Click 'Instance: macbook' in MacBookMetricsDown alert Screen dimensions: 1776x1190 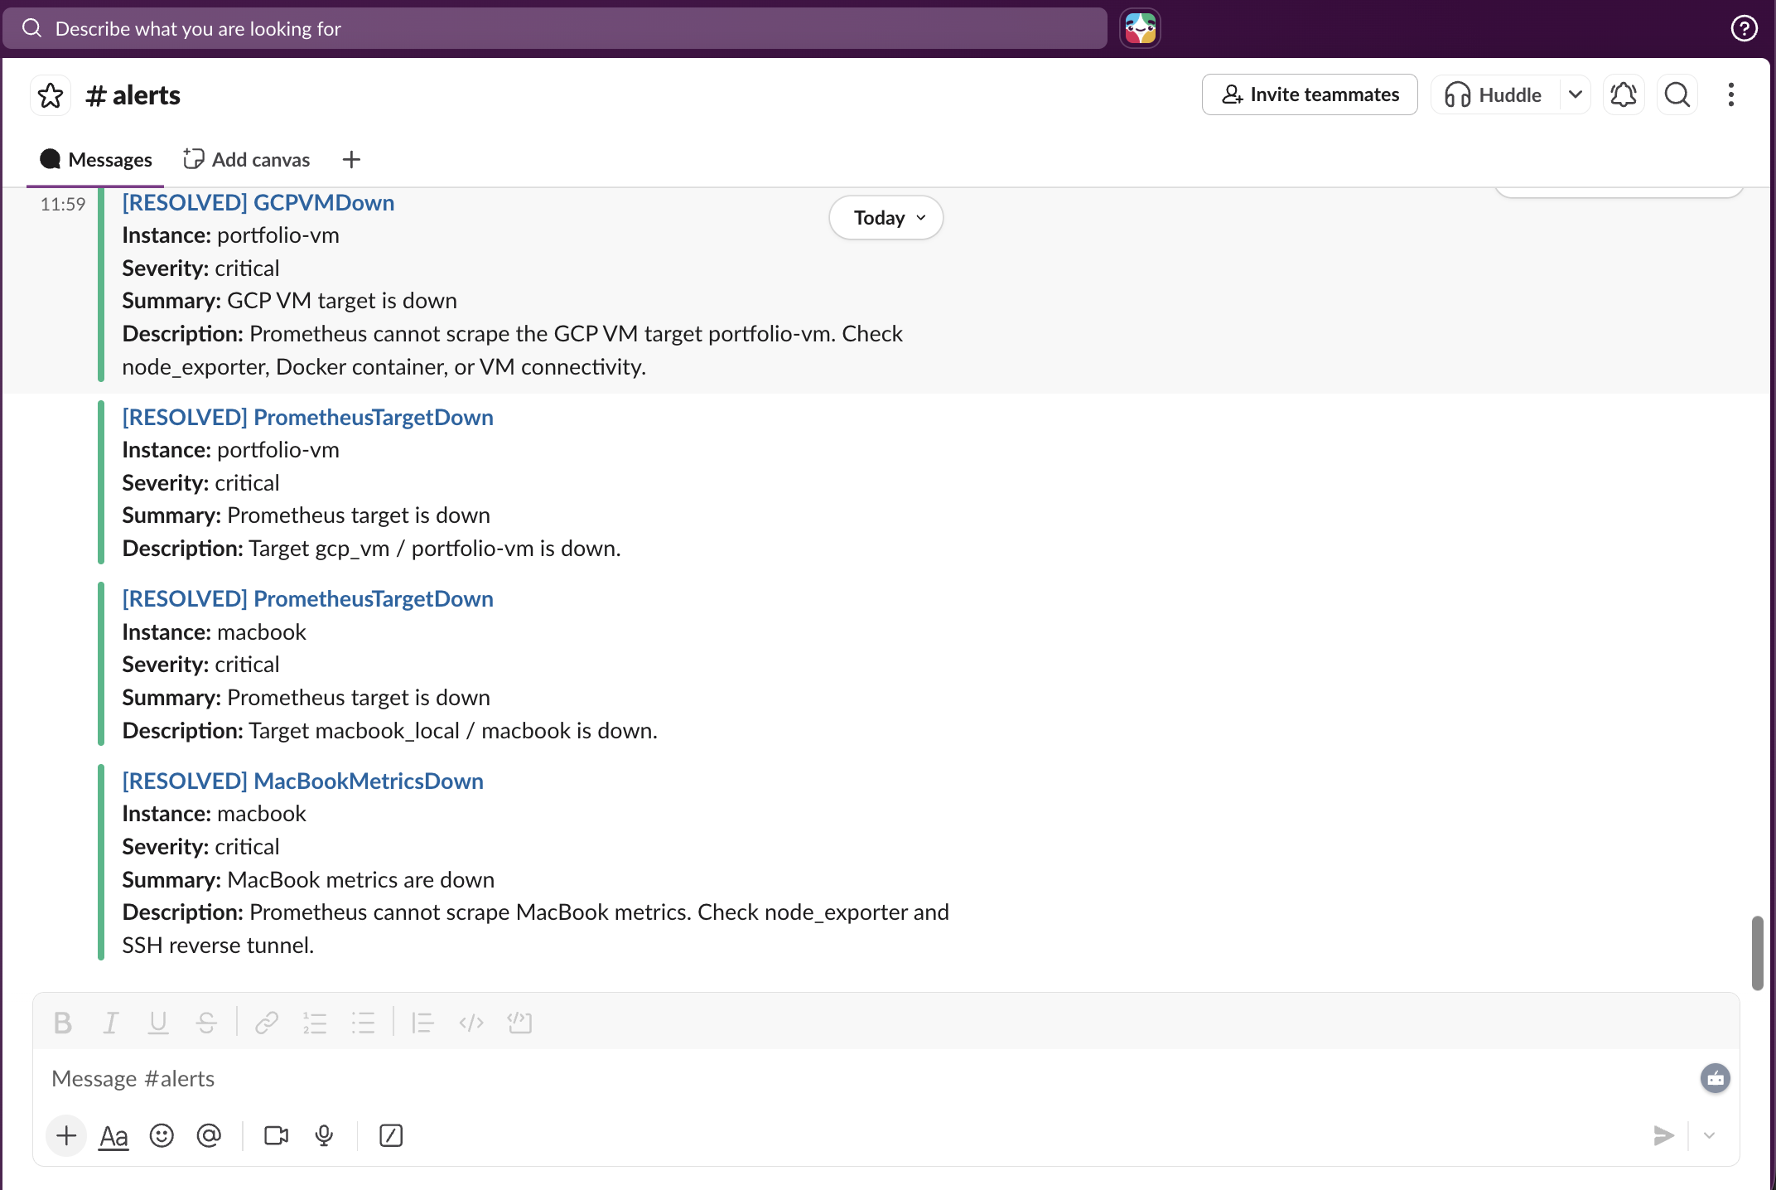214,814
